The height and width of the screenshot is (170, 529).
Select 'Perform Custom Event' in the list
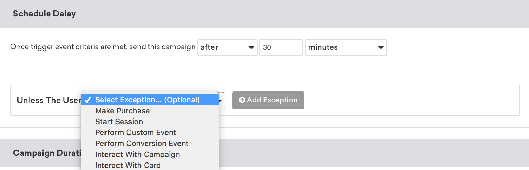coord(136,132)
